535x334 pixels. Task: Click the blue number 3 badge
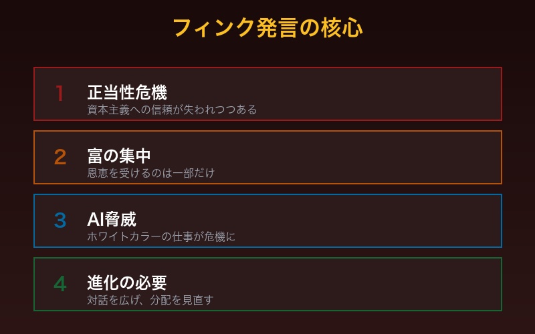click(60, 220)
